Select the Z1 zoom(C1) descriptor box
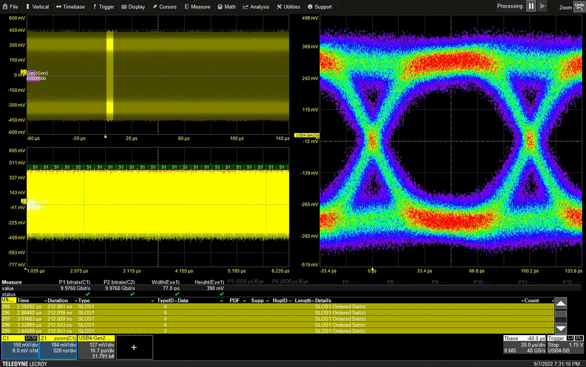This screenshot has width=586, height=367. [59, 347]
